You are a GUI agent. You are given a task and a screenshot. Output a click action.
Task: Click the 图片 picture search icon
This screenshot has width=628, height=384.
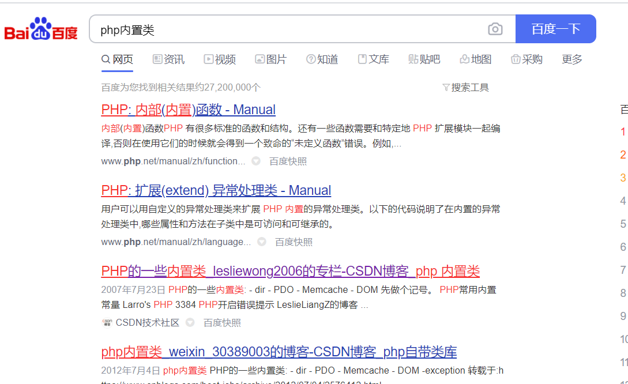(260, 59)
